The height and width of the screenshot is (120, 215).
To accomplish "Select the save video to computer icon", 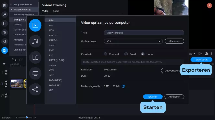I will click(35, 25).
